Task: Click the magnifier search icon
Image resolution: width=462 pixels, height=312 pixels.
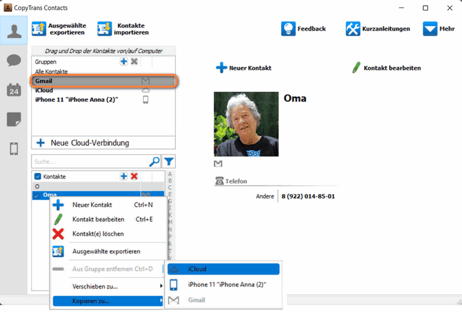Action: [x=155, y=161]
